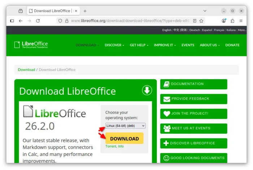Viewport: 253px width, 170px height.
Task: Click the white download arrow circle icon
Action: click(x=147, y=90)
